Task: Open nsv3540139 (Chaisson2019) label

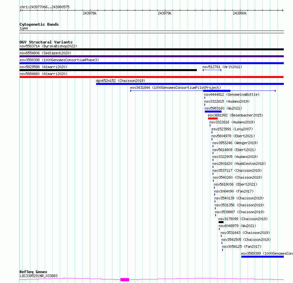Action: [239, 198]
